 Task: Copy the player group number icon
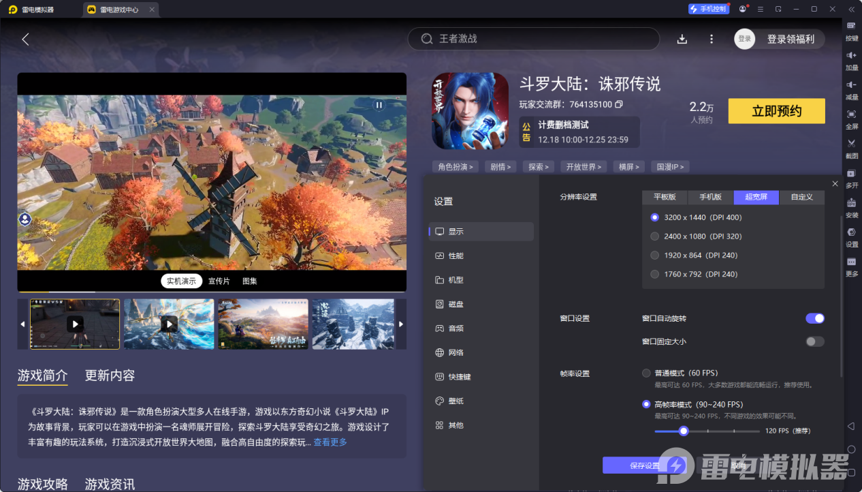coord(619,104)
